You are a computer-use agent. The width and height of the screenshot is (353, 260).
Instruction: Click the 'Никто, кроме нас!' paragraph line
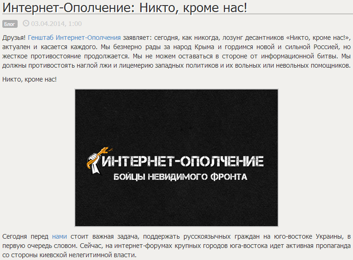[29, 79]
